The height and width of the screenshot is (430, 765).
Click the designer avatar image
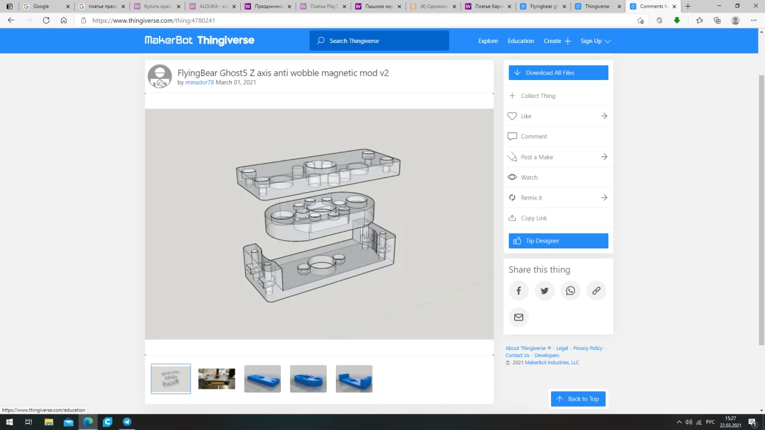160,76
